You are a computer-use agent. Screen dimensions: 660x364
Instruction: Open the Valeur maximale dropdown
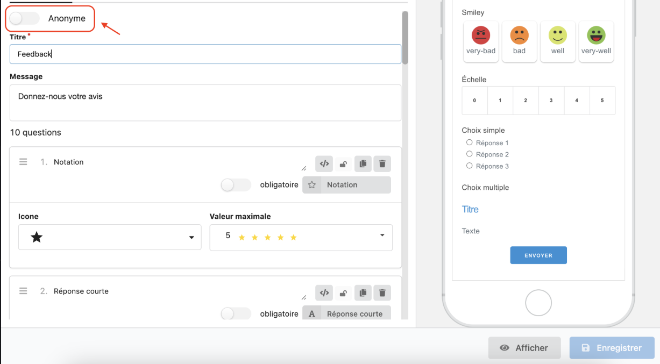pos(301,237)
